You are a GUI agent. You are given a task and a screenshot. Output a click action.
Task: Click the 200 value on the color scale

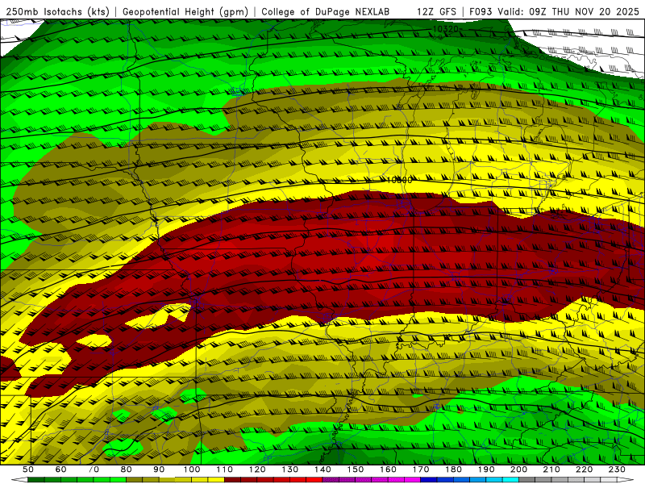pyautogui.click(x=519, y=469)
